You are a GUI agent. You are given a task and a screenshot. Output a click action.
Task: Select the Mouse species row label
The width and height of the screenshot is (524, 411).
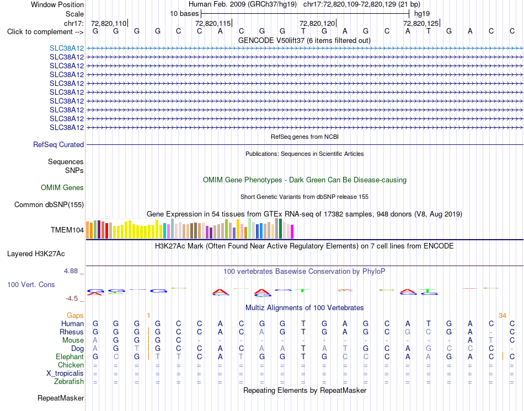(x=73, y=340)
